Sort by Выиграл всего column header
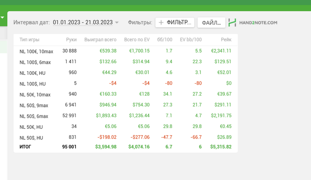 (x=100, y=40)
